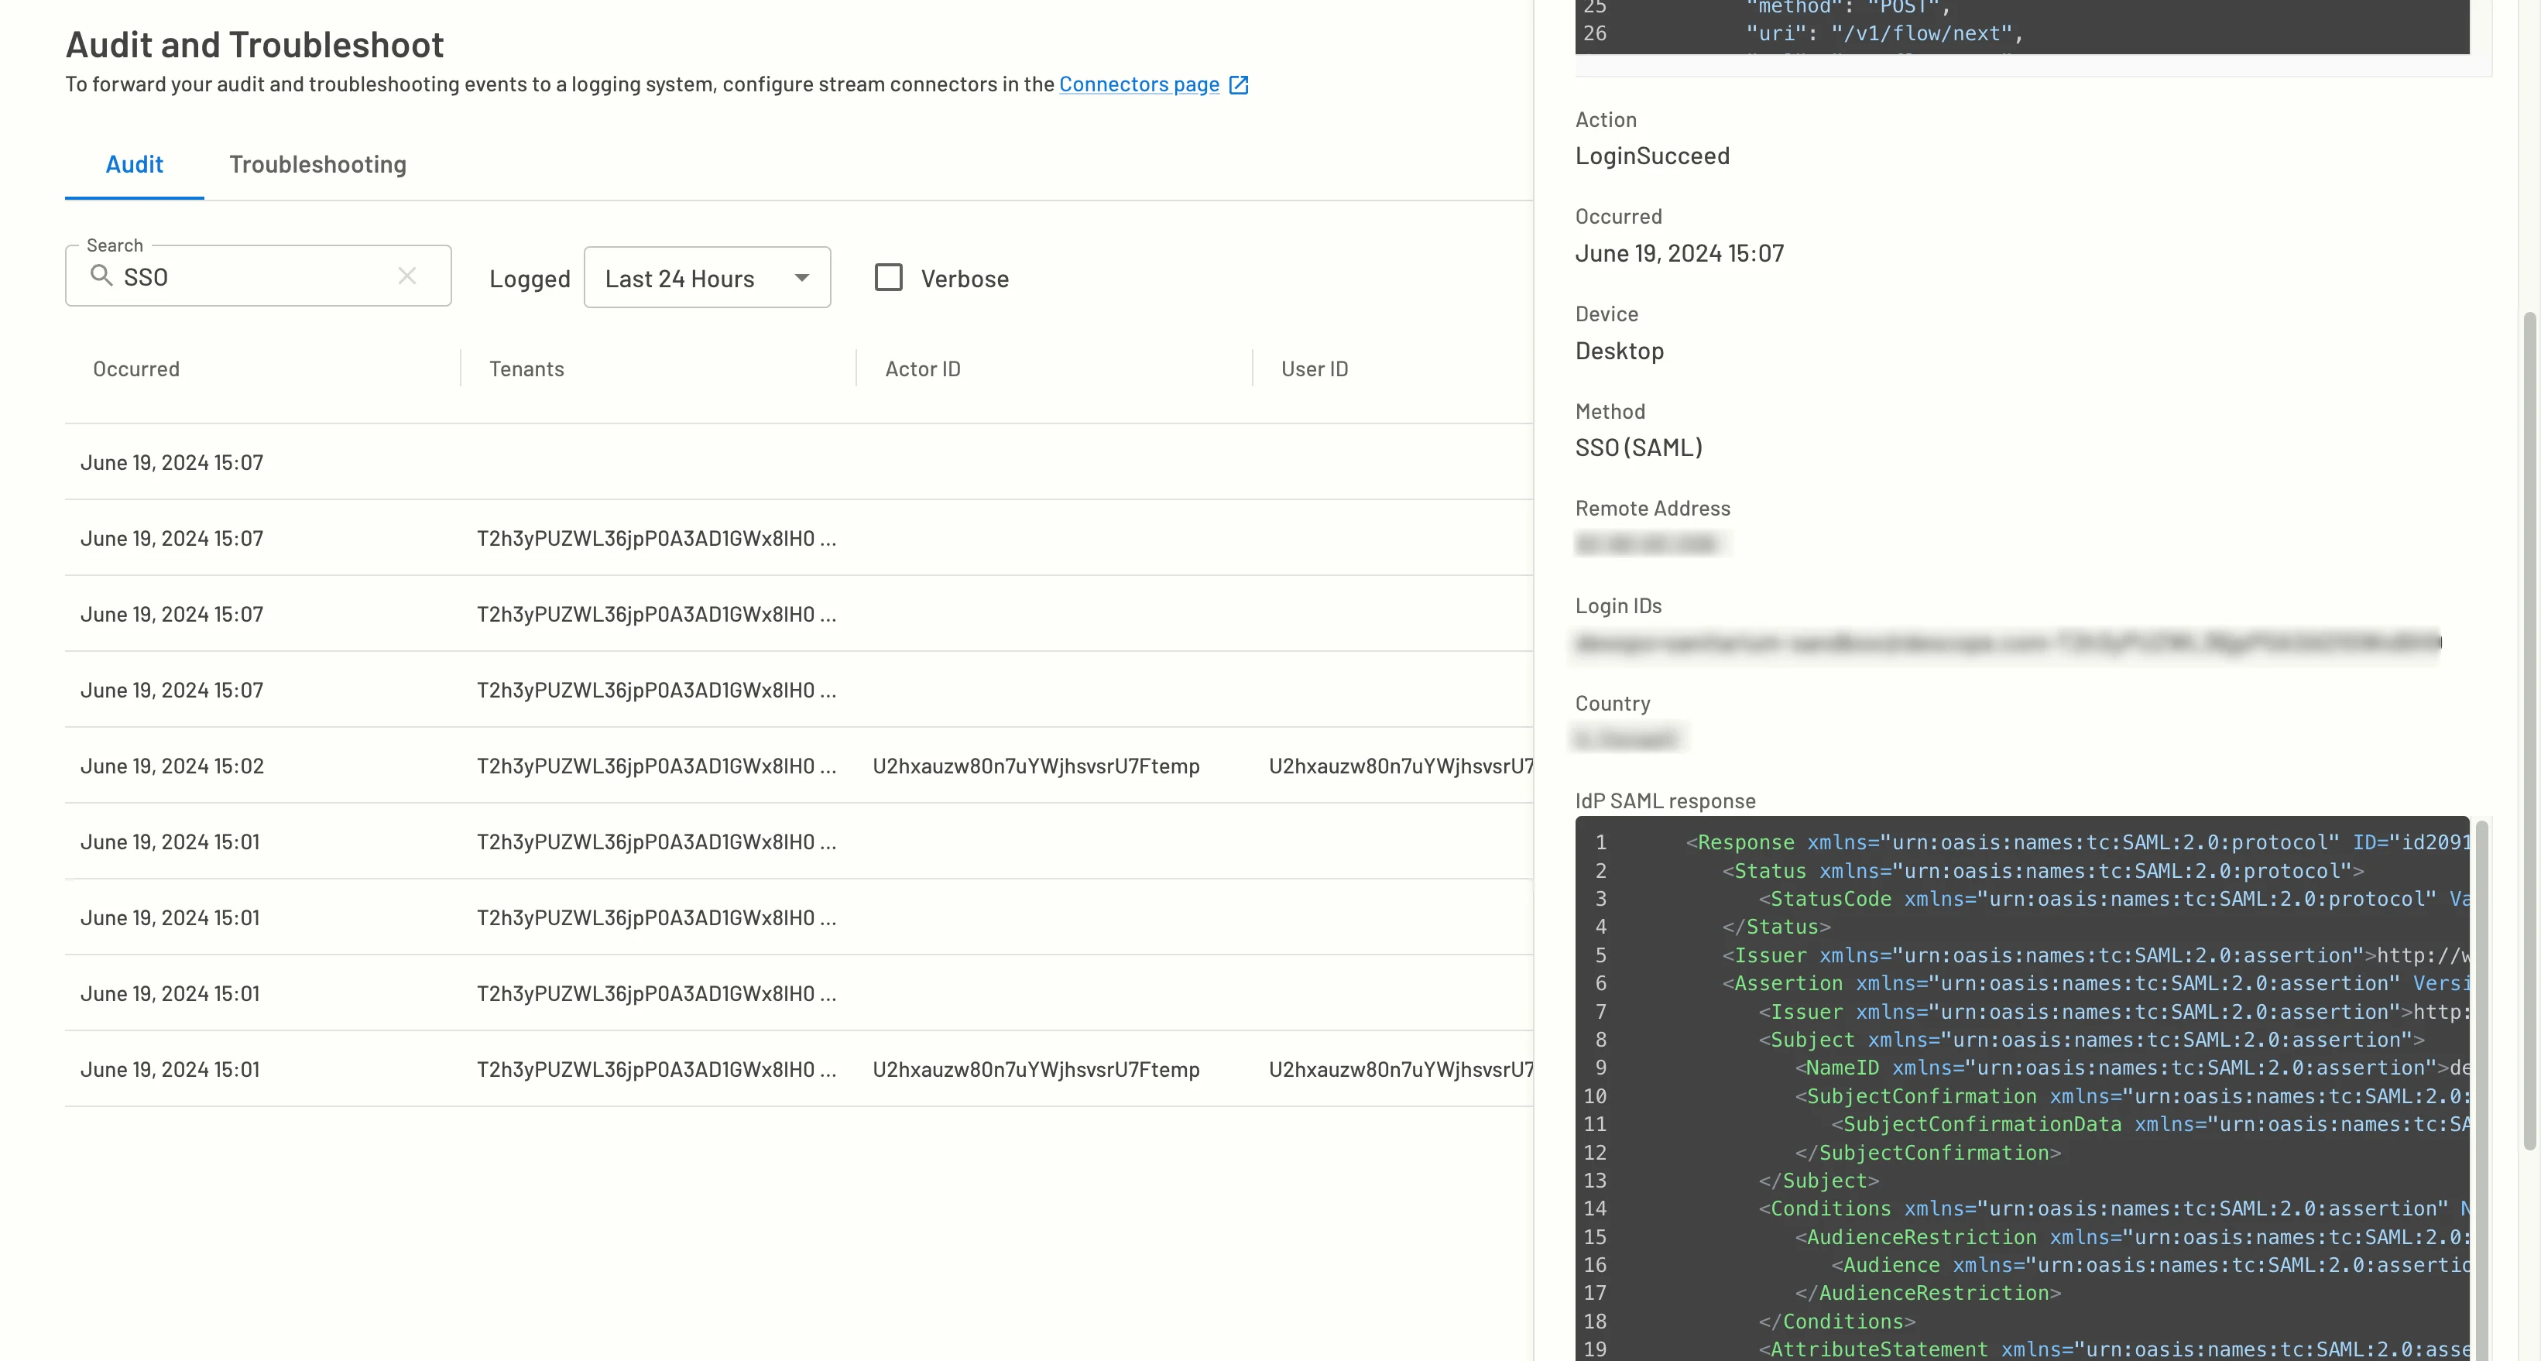Click the dropdown arrow in the Logged selector
2541x1361 pixels.
pyautogui.click(x=802, y=278)
